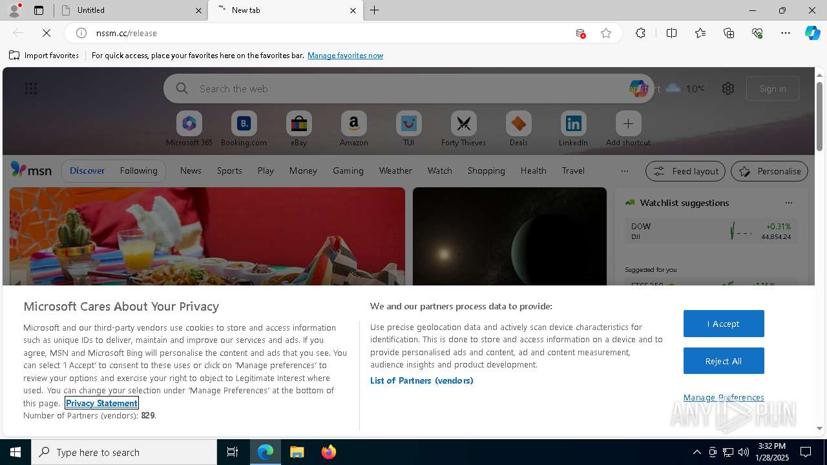The width and height of the screenshot is (827, 465).
Task: Open the Booking.com shortcut
Action: click(x=244, y=129)
